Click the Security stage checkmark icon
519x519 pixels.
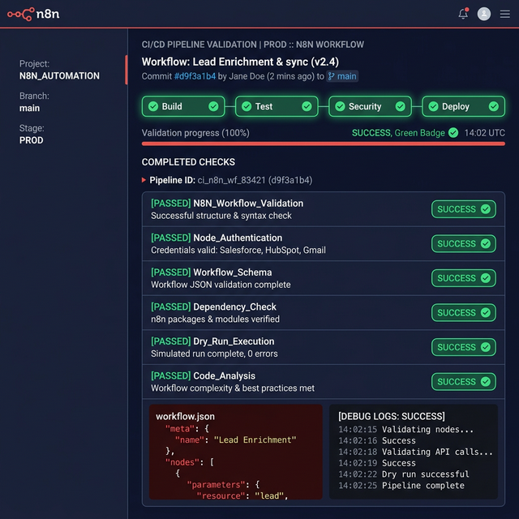click(400, 106)
